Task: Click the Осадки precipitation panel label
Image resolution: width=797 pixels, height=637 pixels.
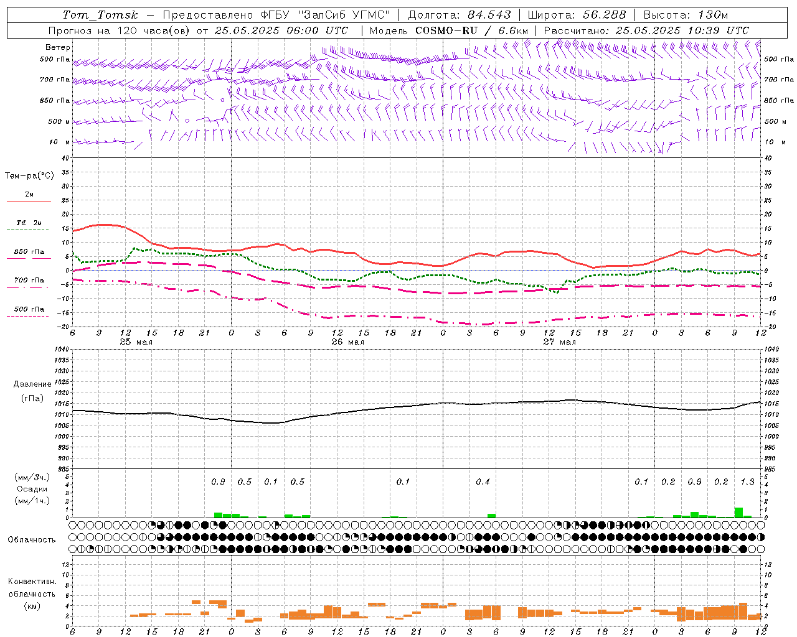Action: 32,489
